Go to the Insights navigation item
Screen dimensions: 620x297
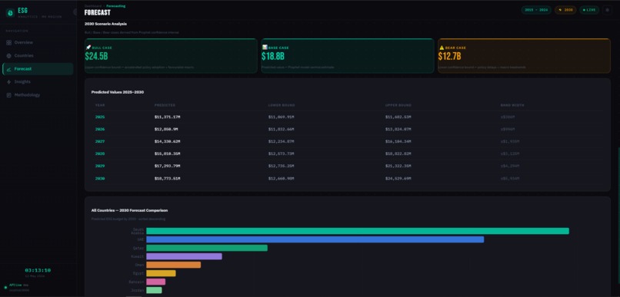(38, 82)
